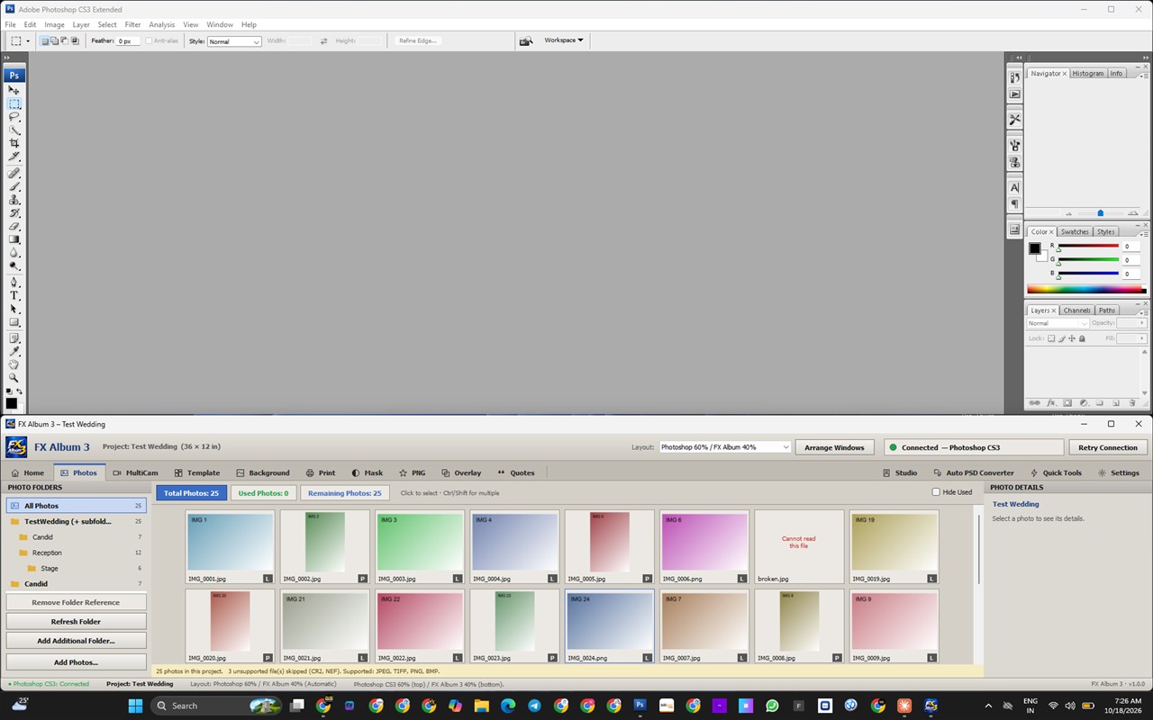Open the Paragraph panel icon in Photoshop dock
Screen dimensions: 1153x720
(x=1015, y=204)
